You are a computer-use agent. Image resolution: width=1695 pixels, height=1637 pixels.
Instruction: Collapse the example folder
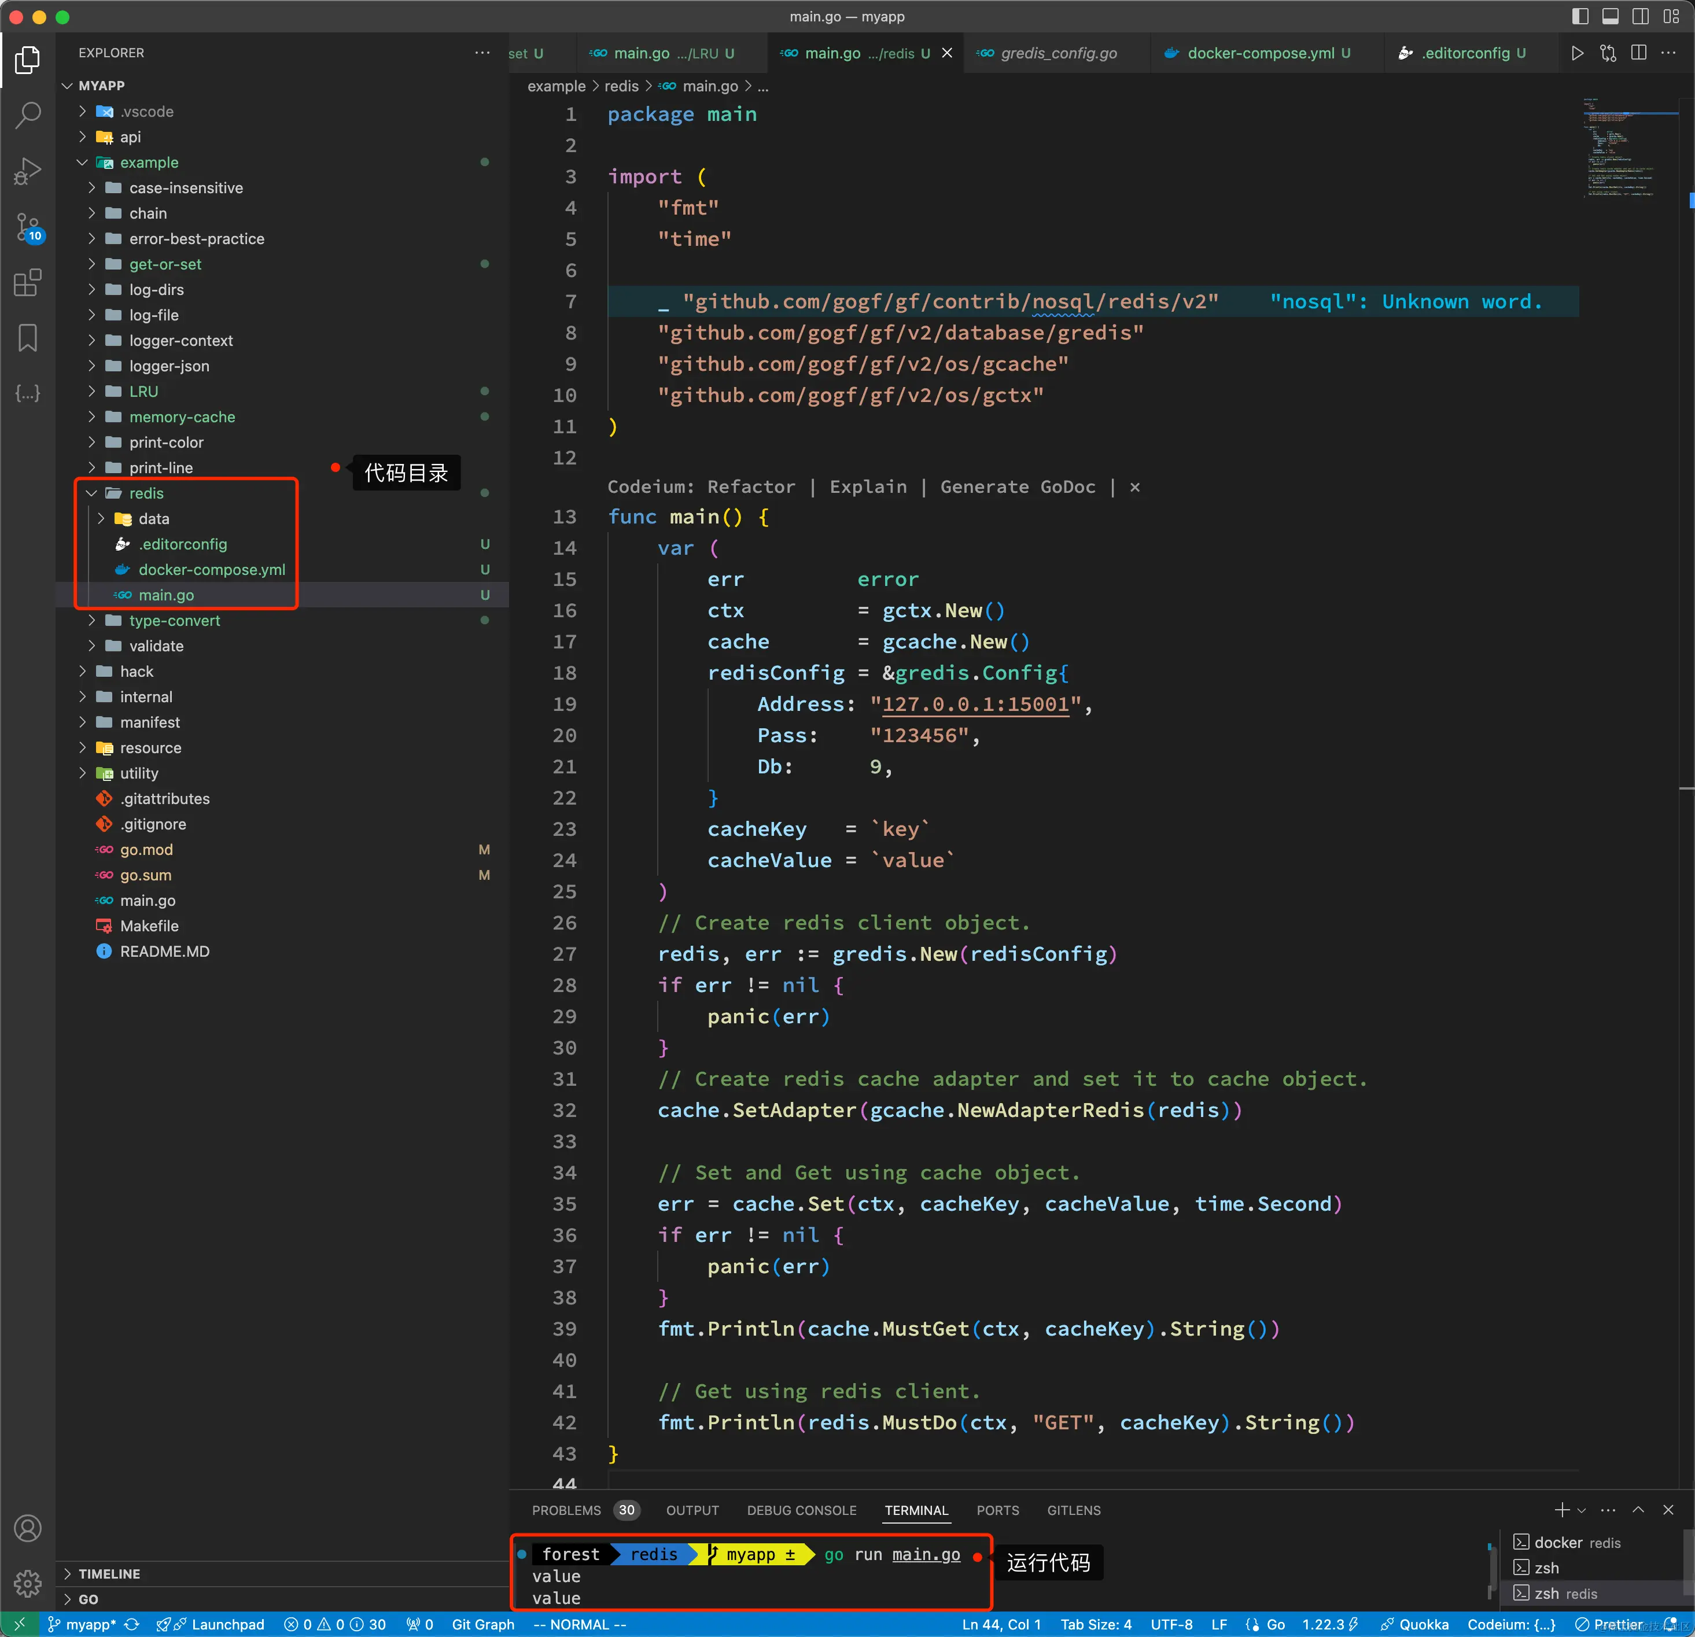82,163
